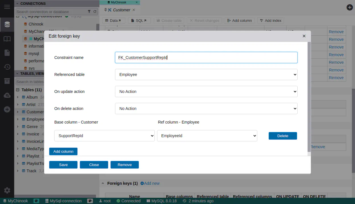Click the cloud icon in left sidebar
Image resolution: width=355 pixels, height=204 pixels.
click(x=7, y=95)
